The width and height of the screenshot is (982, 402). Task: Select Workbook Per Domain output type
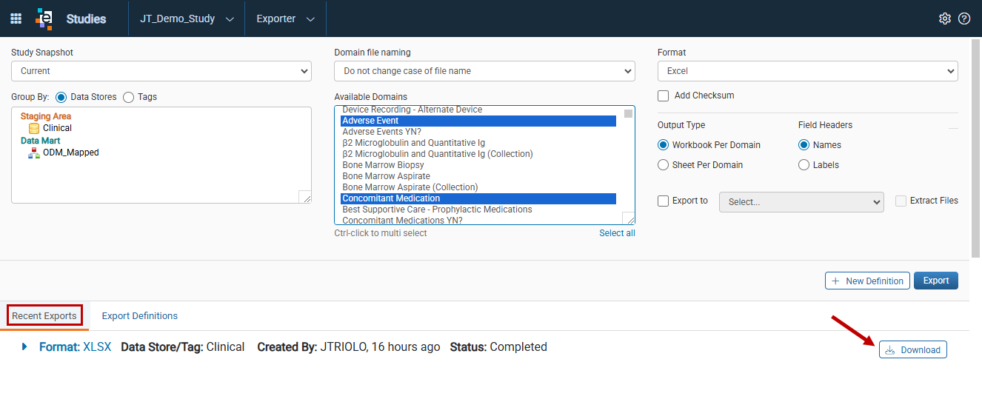(664, 145)
